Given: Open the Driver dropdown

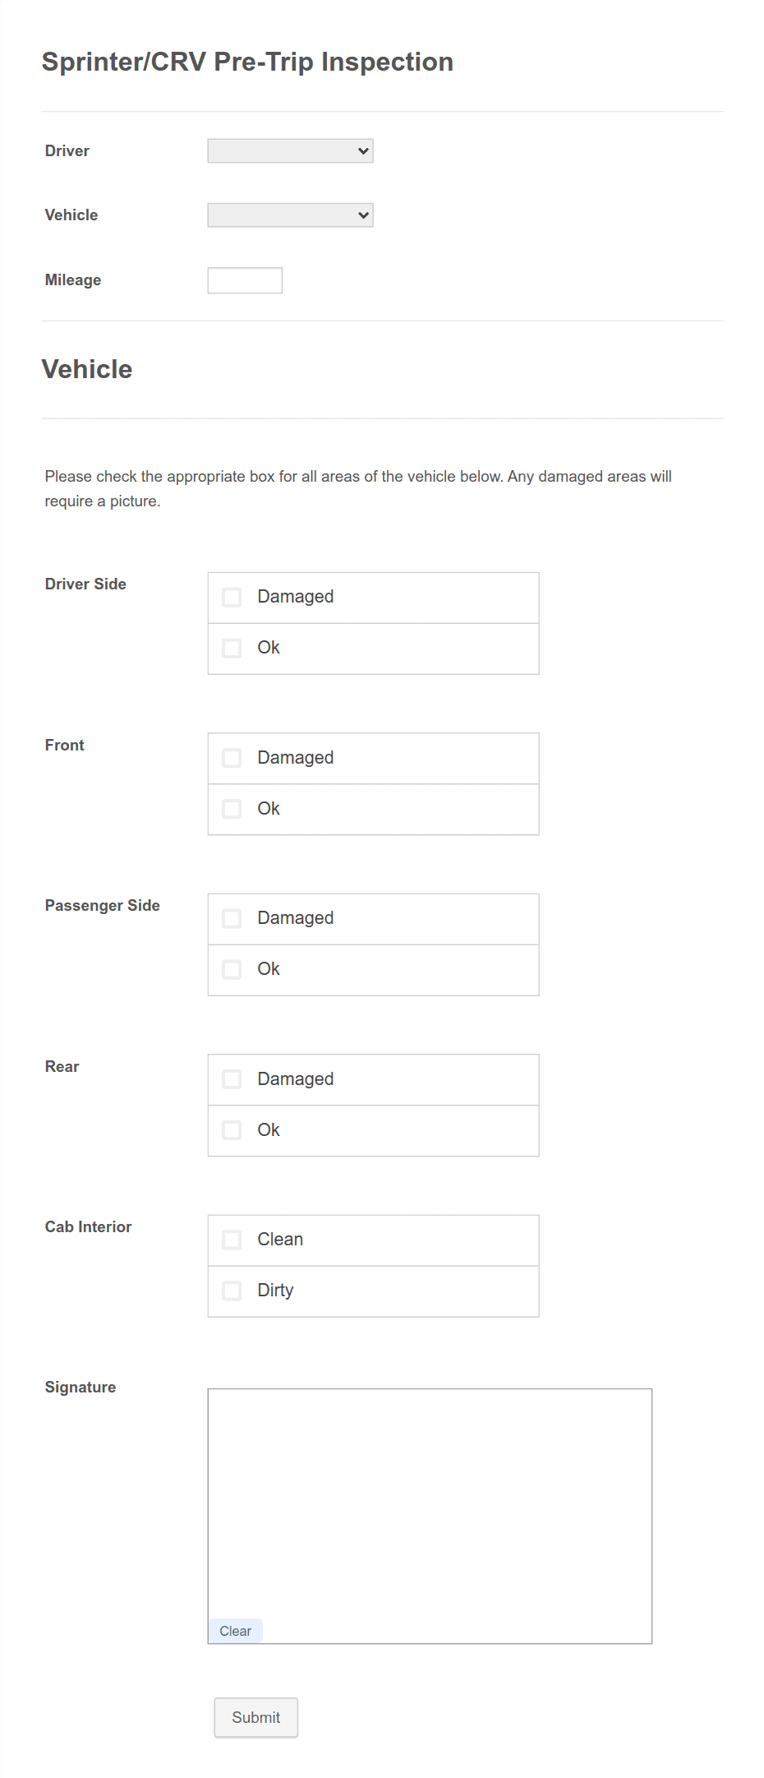Looking at the screenshot, I should 290,150.
